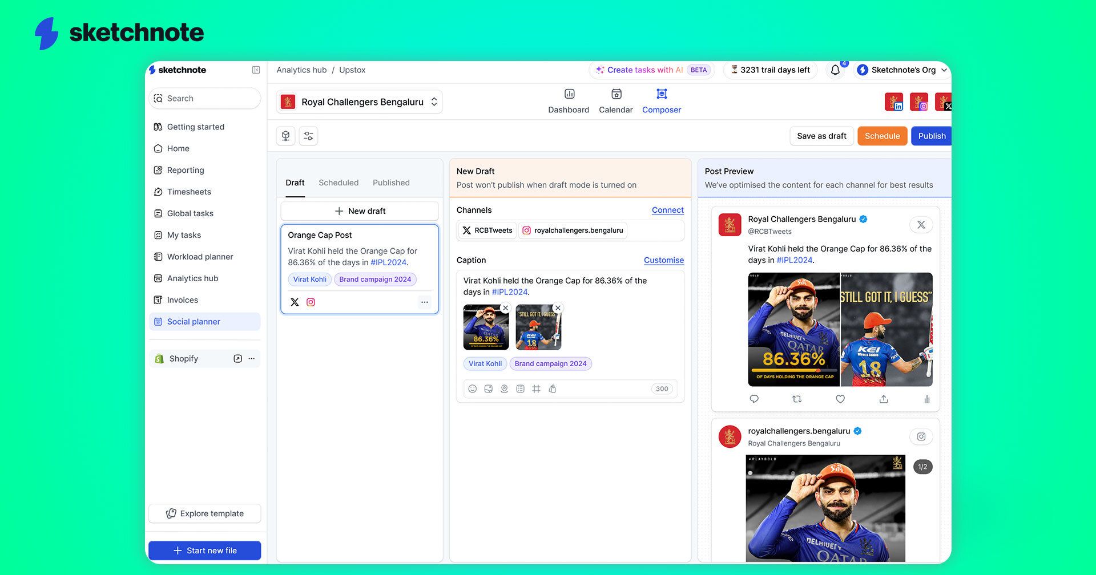Open Timesheets in sidebar
Screen dimensions: 1096x575
click(205, 192)
